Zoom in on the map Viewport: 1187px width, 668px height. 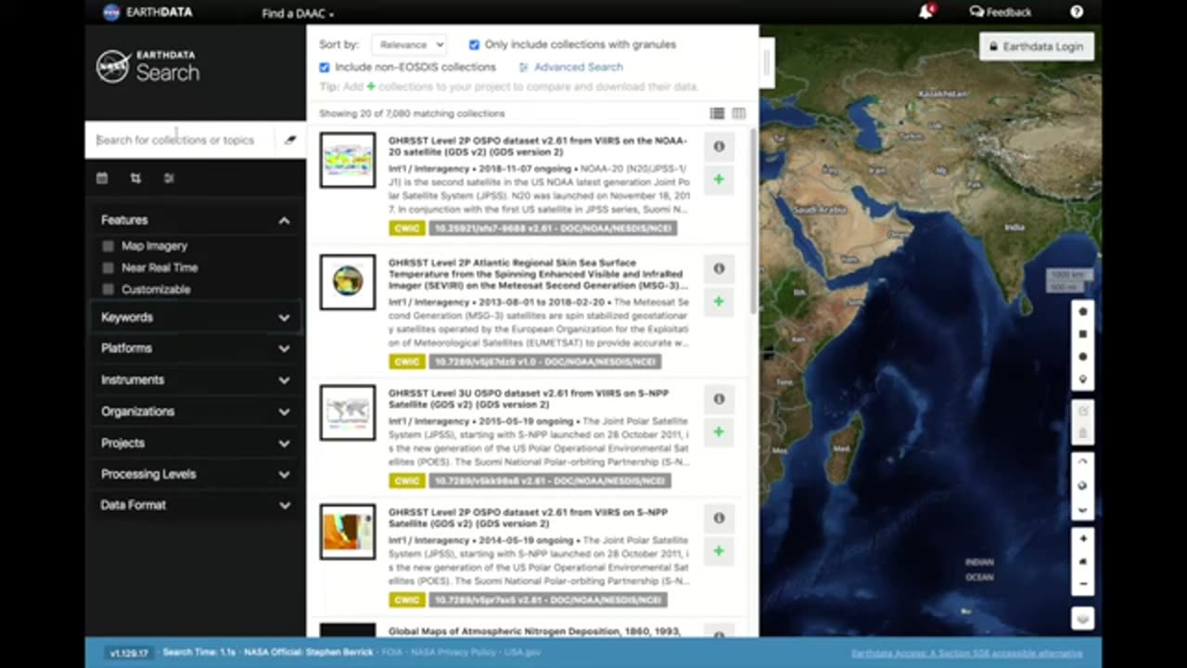coord(1082,538)
